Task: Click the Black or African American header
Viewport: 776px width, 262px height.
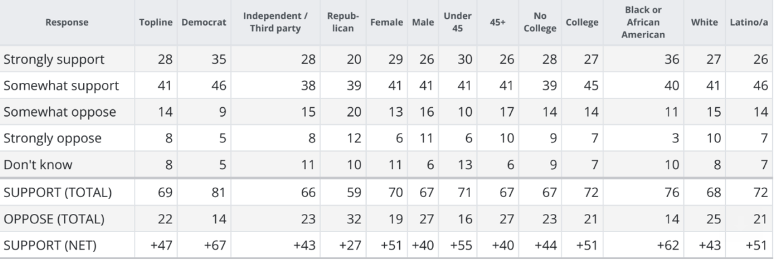Action: pyautogui.click(x=643, y=22)
